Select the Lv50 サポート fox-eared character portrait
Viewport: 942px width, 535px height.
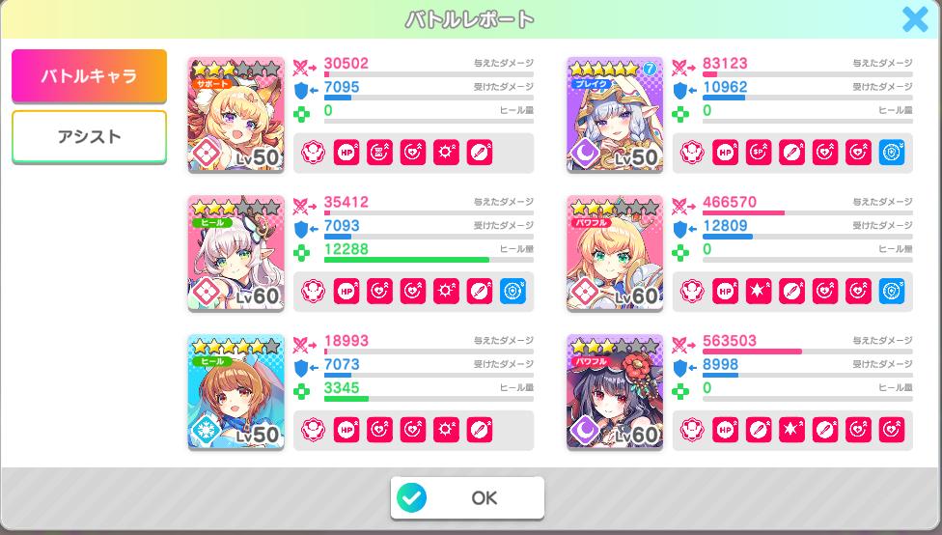coord(236,115)
